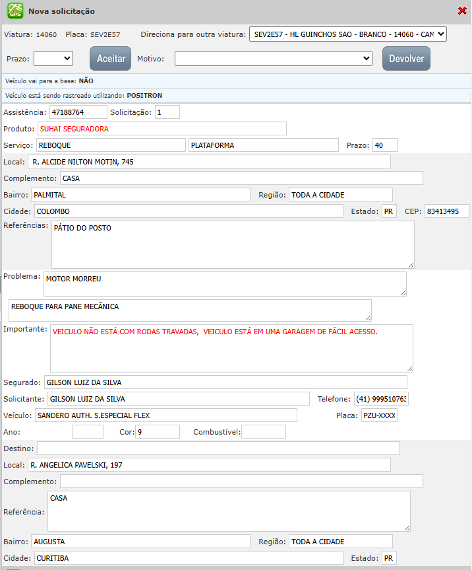Open the Motivo dropdown list
The width and height of the screenshot is (472, 570).
(274, 59)
